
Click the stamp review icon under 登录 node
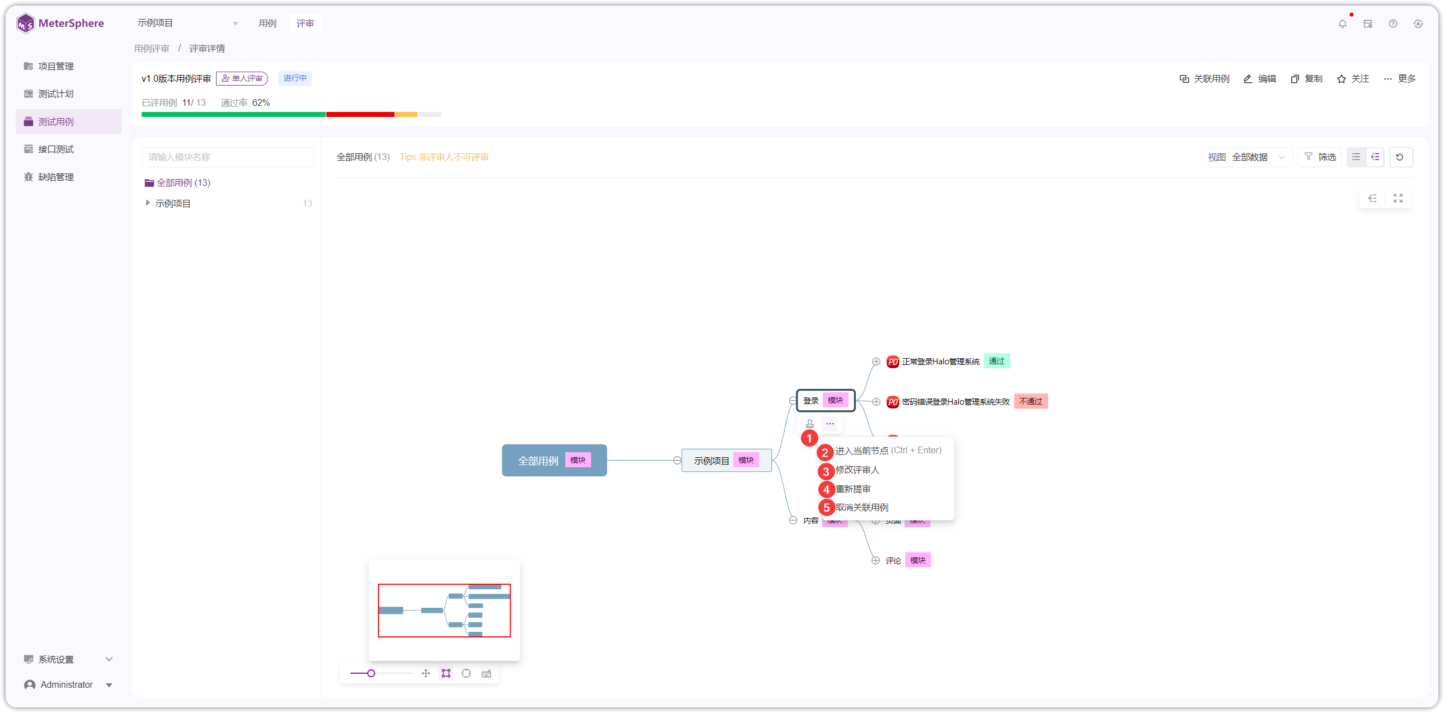810,424
